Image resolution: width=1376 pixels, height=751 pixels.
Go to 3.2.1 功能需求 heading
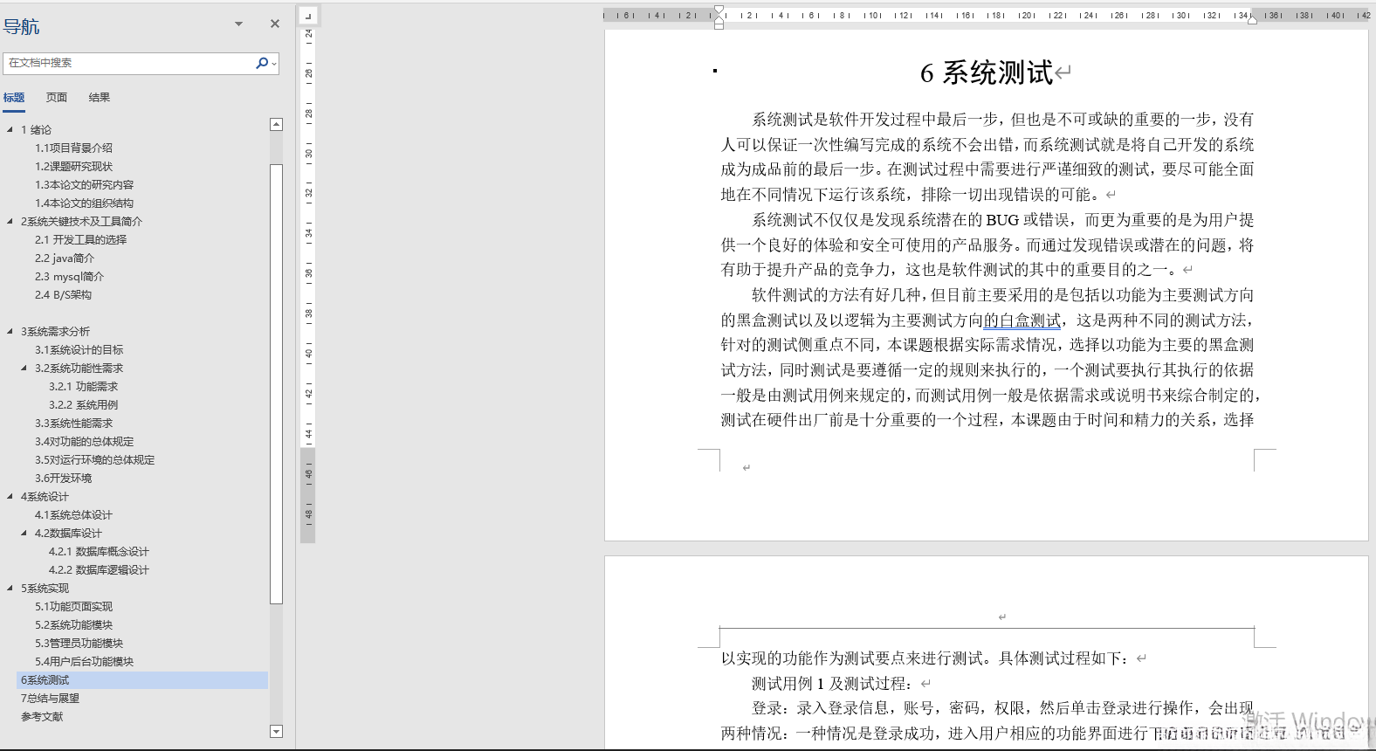coord(83,387)
